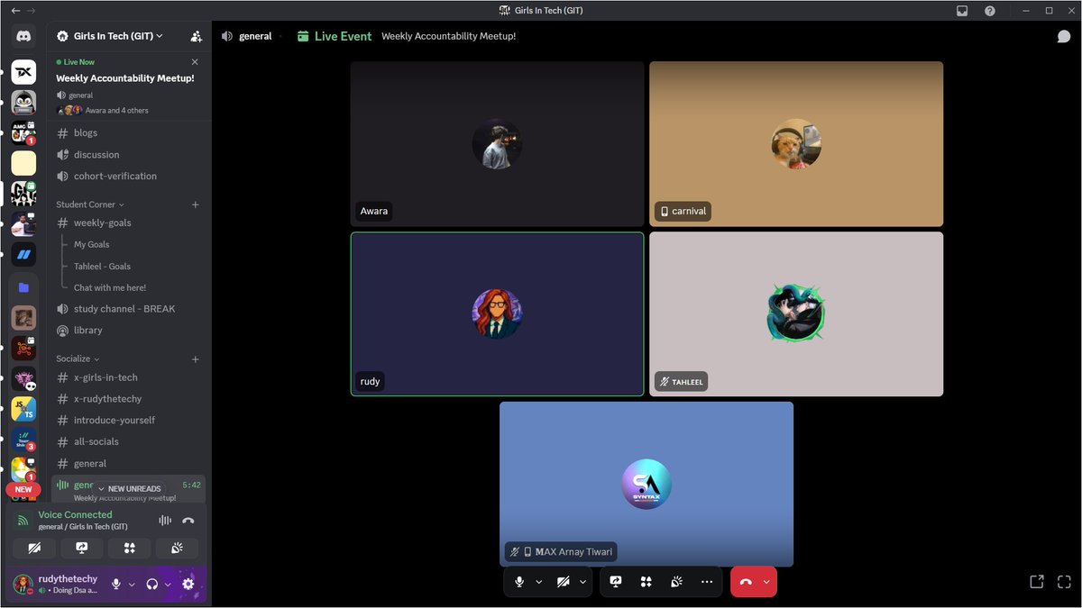Click back arrow in title bar
This screenshot has height=608, width=1082.
point(15,10)
